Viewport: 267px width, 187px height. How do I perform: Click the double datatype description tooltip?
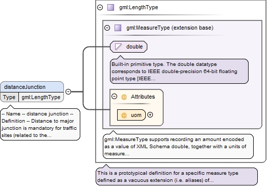click(x=179, y=71)
